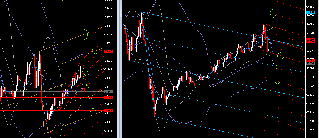This screenshot has height=138, width=319.
Task: Select the red 23821 price tag
Action: tap(311, 60)
